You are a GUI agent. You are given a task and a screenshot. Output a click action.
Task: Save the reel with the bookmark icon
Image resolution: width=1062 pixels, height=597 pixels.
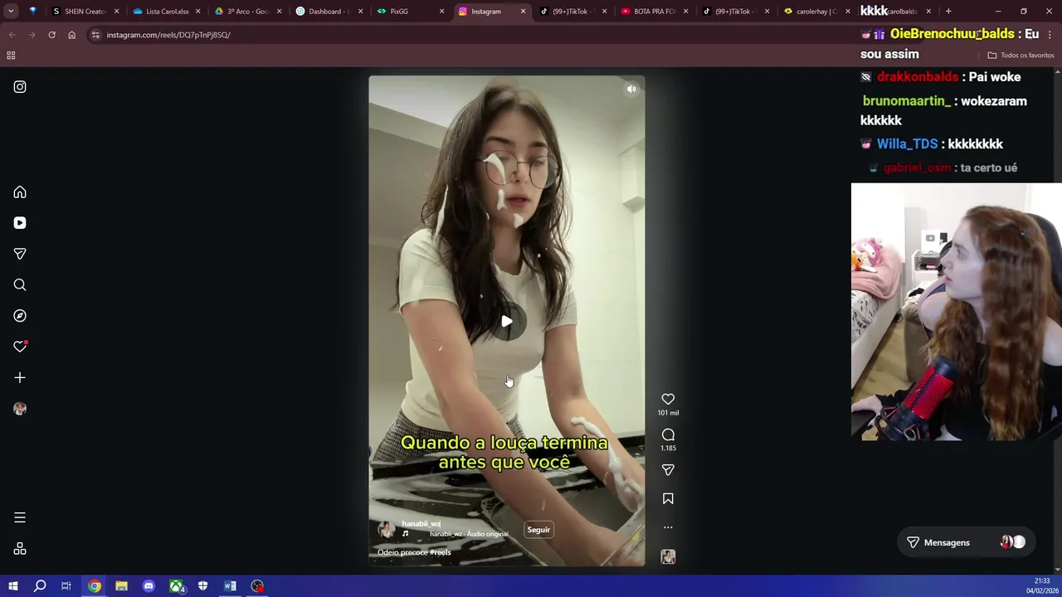tap(668, 498)
